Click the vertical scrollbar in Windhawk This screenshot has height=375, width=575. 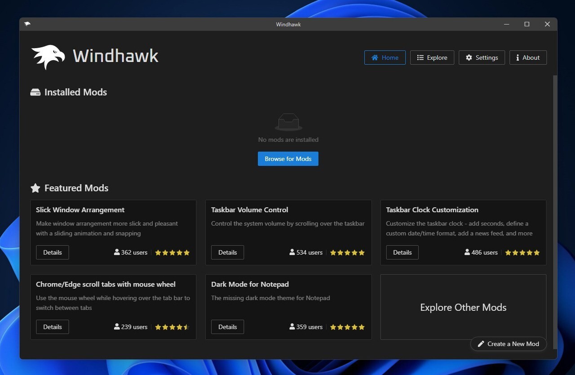coord(555,211)
